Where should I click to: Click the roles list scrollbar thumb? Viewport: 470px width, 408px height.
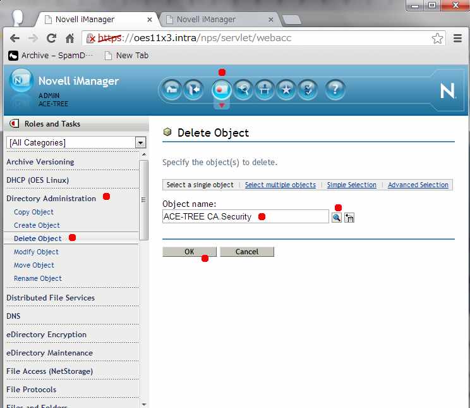[x=143, y=200]
